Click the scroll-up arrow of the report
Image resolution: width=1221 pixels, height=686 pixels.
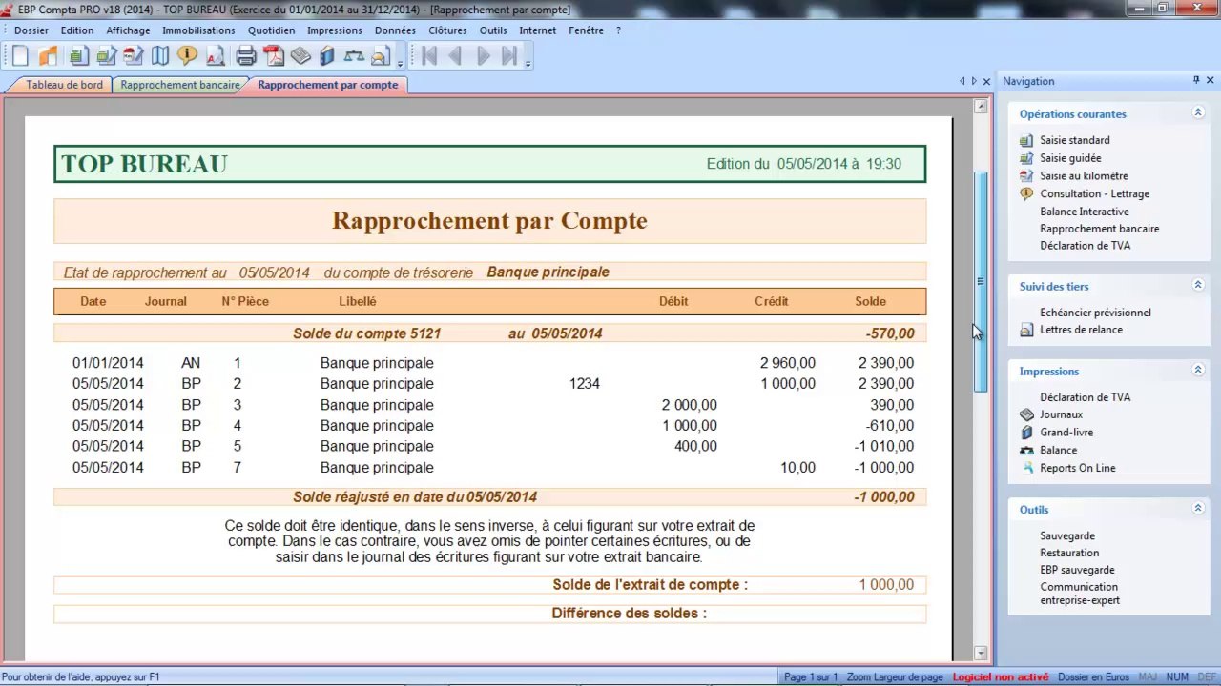point(981,106)
